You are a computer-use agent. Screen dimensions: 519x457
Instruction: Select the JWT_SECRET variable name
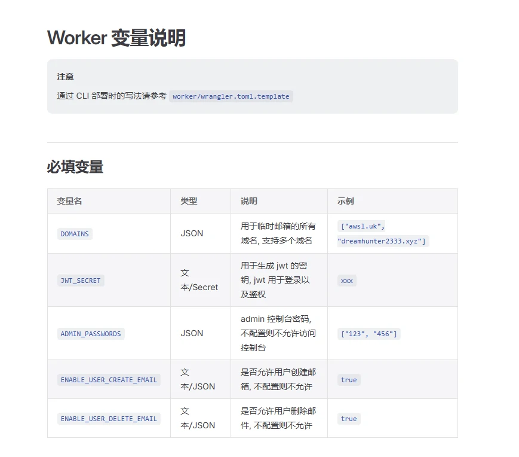coord(81,281)
